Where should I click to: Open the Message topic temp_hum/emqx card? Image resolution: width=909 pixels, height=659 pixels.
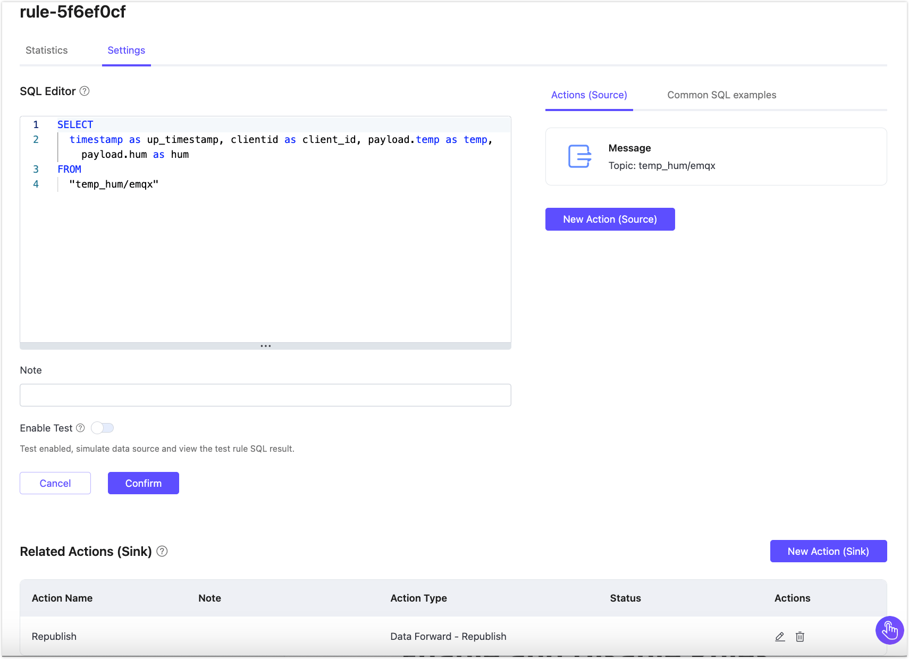pos(716,157)
